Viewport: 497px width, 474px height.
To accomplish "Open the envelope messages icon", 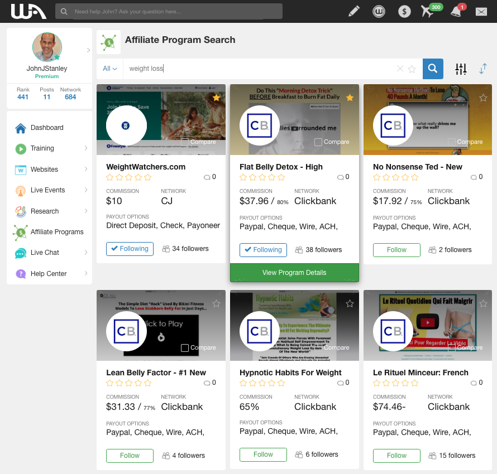I will pos(481,12).
